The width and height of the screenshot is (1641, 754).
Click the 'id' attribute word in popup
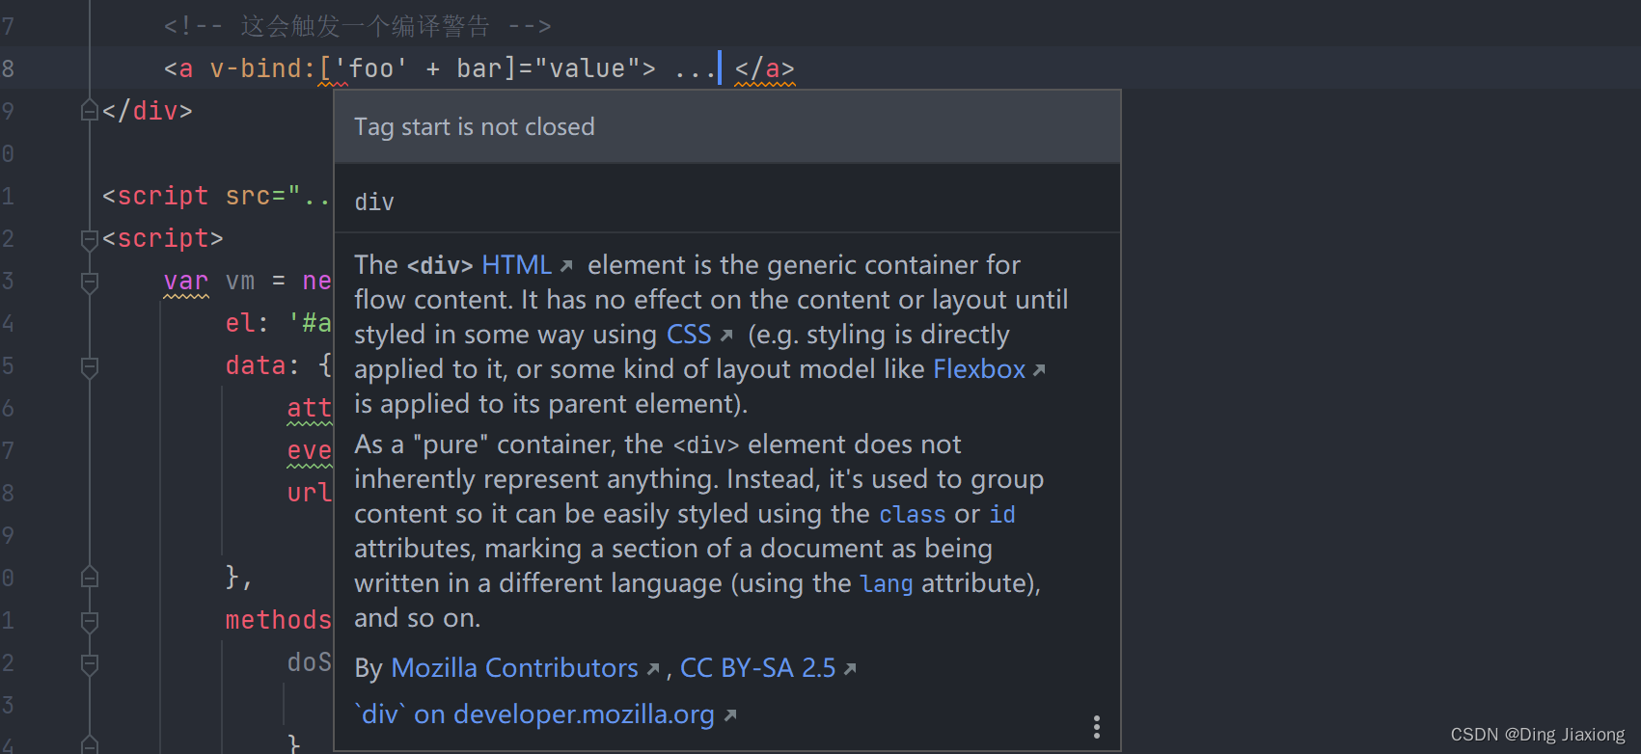pyautogui.click(x=1002, y=514)
